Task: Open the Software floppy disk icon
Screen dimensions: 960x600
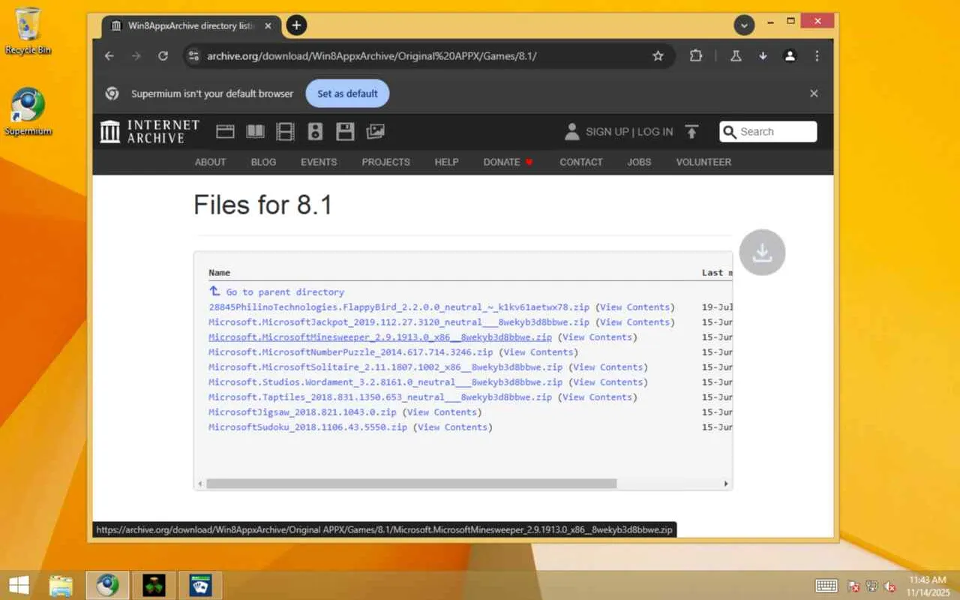Action: click(x=345, y=132)
